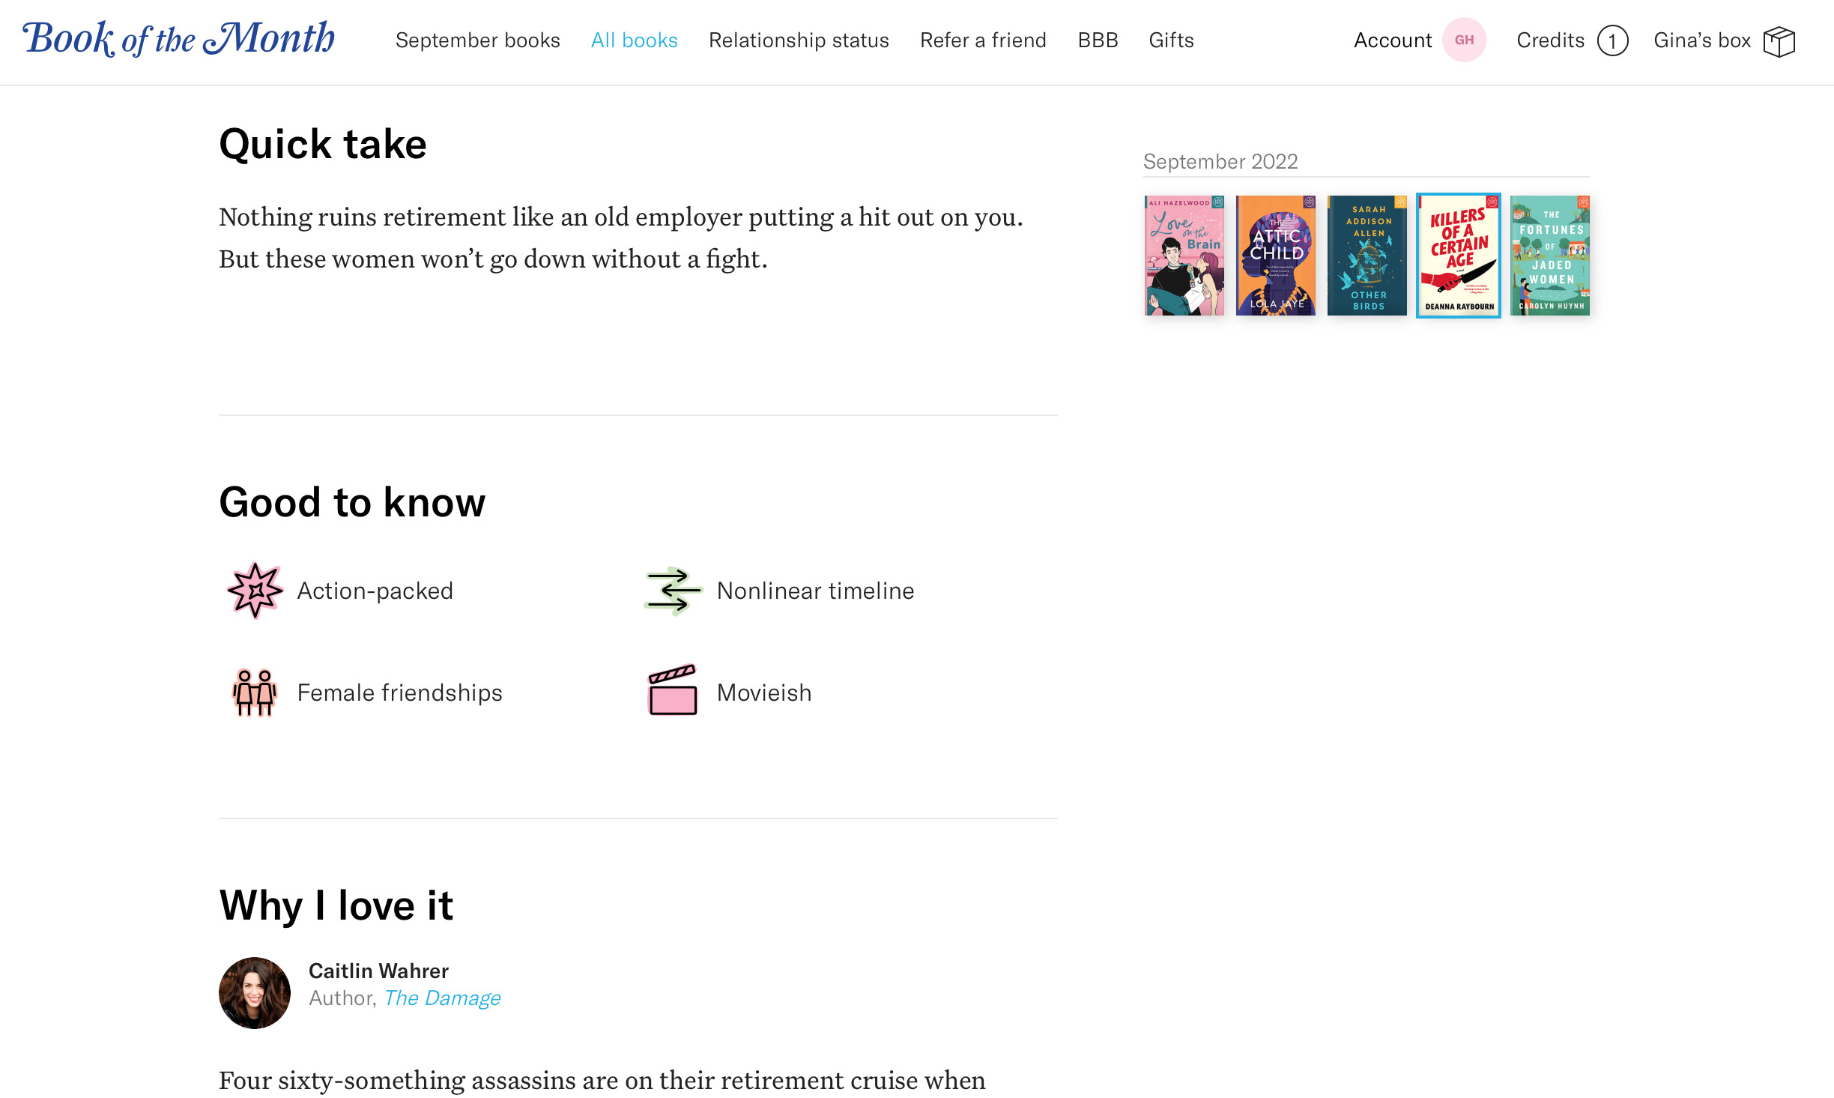The width and height of the screenshot is (1834, 1098).
Task: Open September books menu item
Action: (477, 40)
